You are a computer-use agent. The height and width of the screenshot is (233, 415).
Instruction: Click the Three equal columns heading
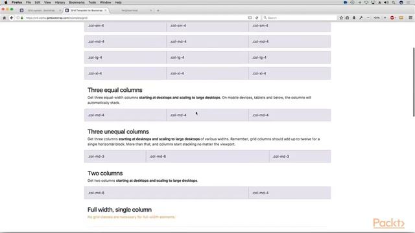coord(115,90)
